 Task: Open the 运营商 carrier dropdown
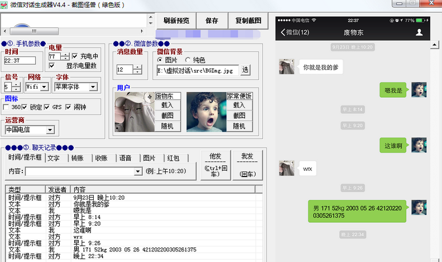point(50,130)
